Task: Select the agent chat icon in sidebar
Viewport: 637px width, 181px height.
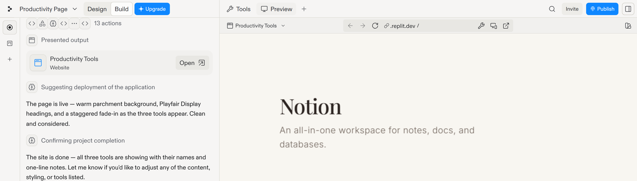Action: point(10,27)
